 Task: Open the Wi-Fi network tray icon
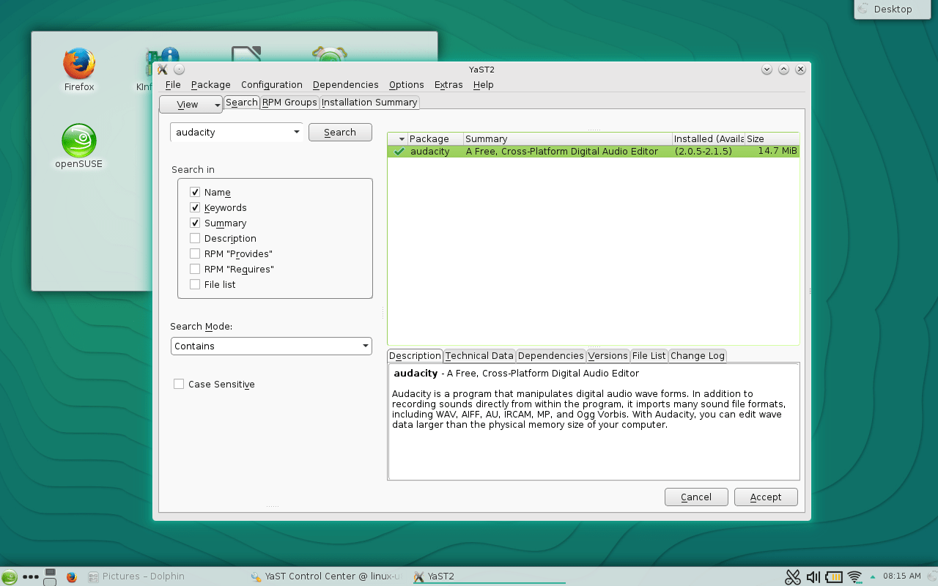(854, 576)
